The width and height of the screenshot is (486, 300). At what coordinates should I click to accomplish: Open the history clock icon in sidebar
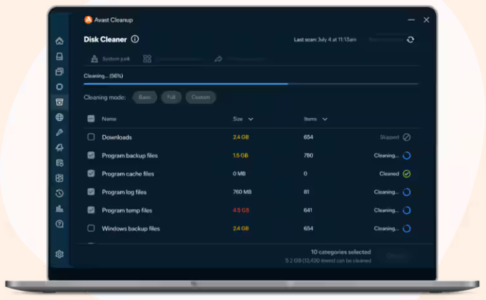(60, 194)
